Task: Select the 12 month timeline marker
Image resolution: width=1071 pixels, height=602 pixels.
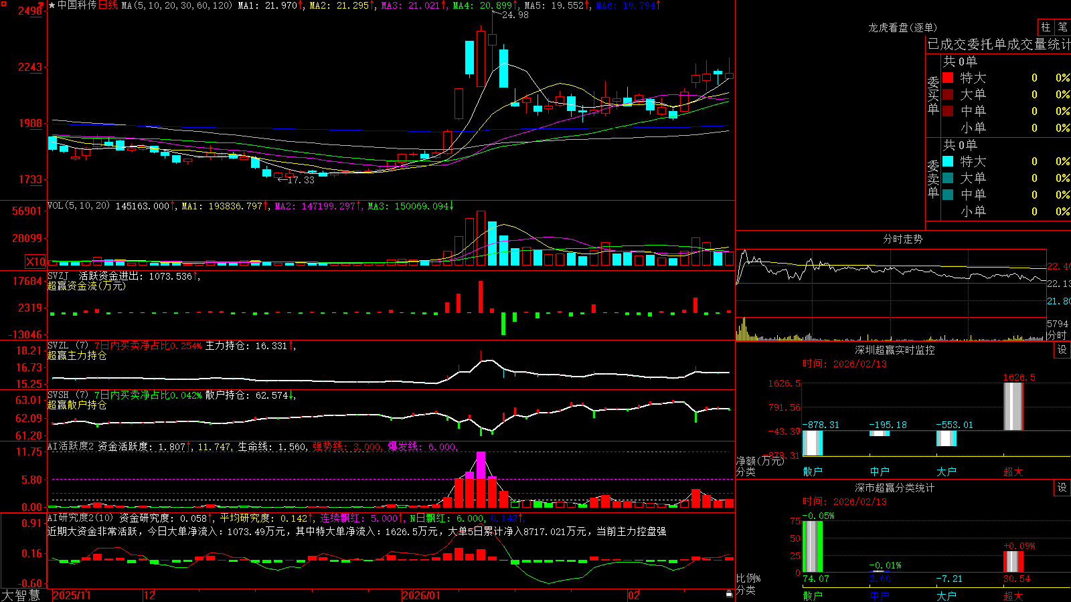Action: click(150, 595)
